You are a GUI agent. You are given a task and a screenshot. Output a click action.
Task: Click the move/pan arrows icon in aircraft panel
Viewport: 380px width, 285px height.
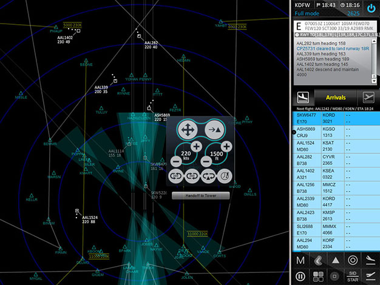coord(188,129)
